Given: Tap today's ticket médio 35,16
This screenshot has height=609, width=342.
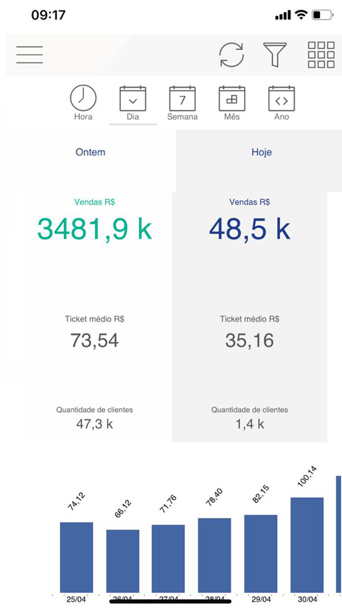Looking at the screenshot, I should 250,340.
